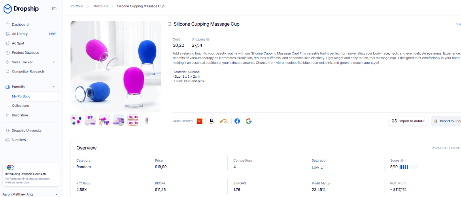This screenshot has width=461, height=197.
Task: Open Amazon quick search icon
Action: 211,121
